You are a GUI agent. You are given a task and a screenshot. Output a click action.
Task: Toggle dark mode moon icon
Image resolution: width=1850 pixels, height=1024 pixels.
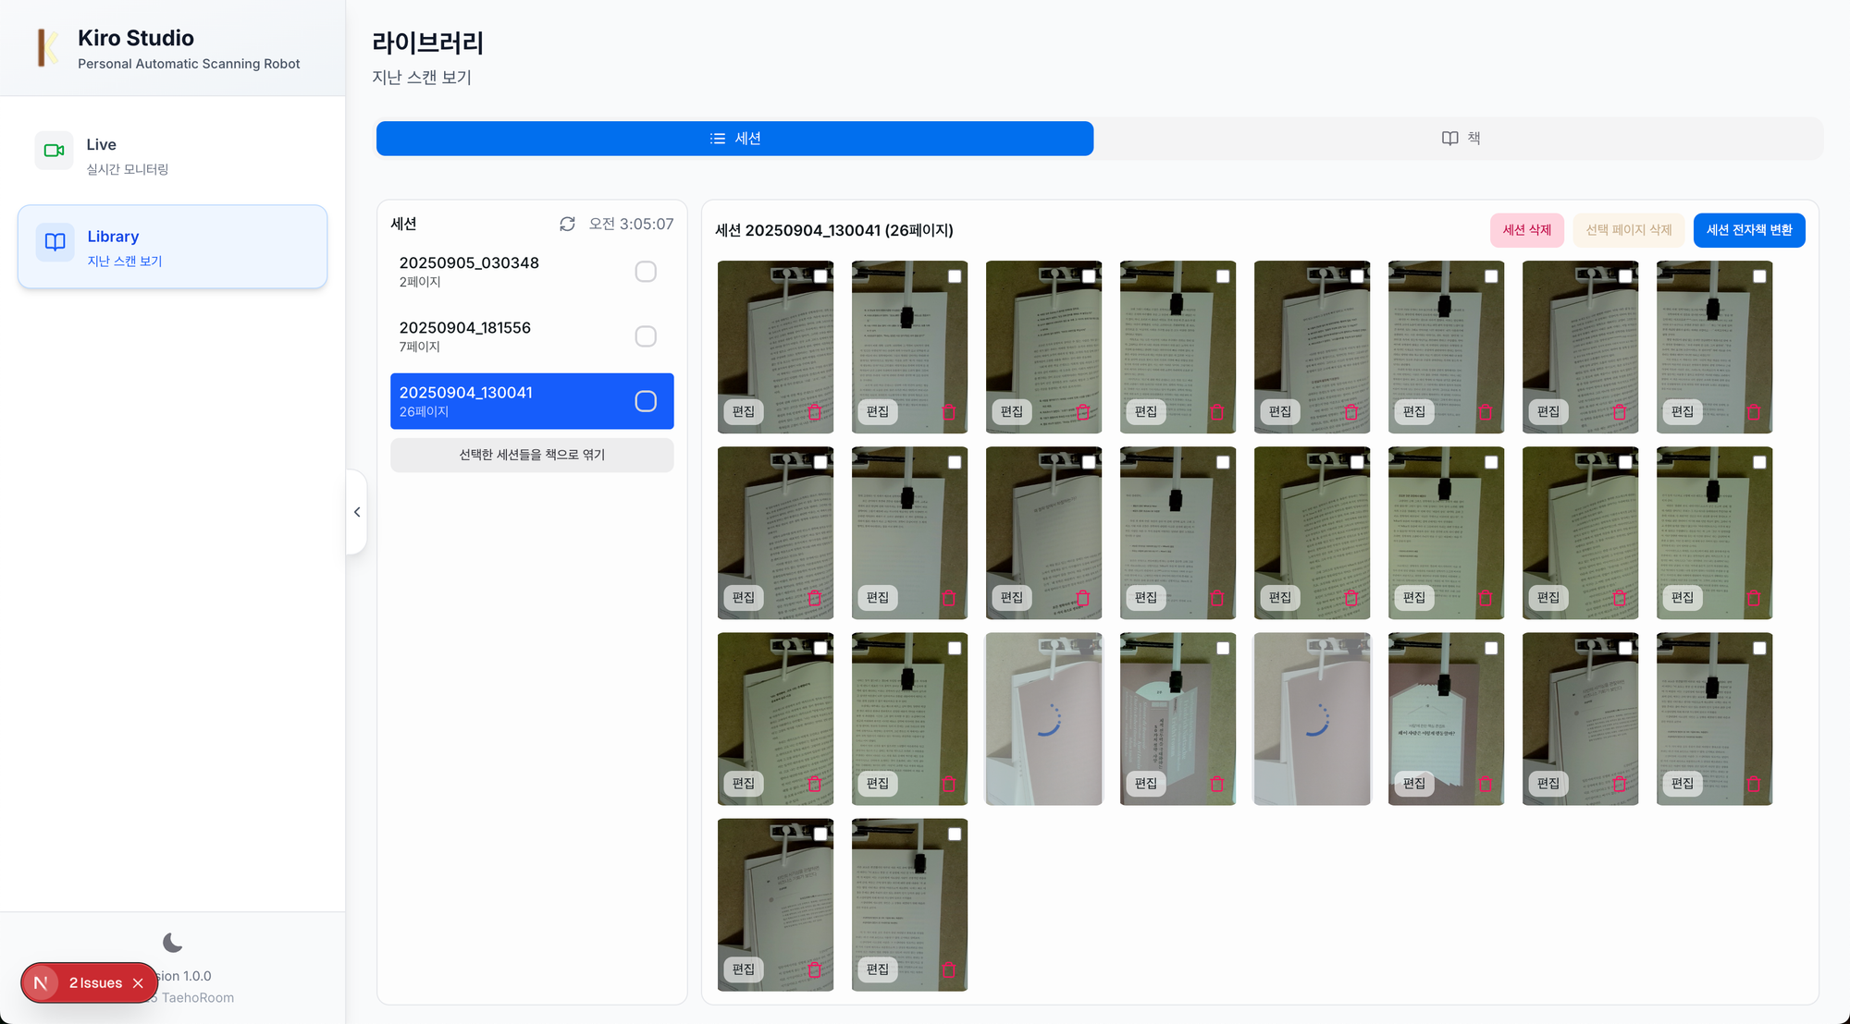pos(172,943)
